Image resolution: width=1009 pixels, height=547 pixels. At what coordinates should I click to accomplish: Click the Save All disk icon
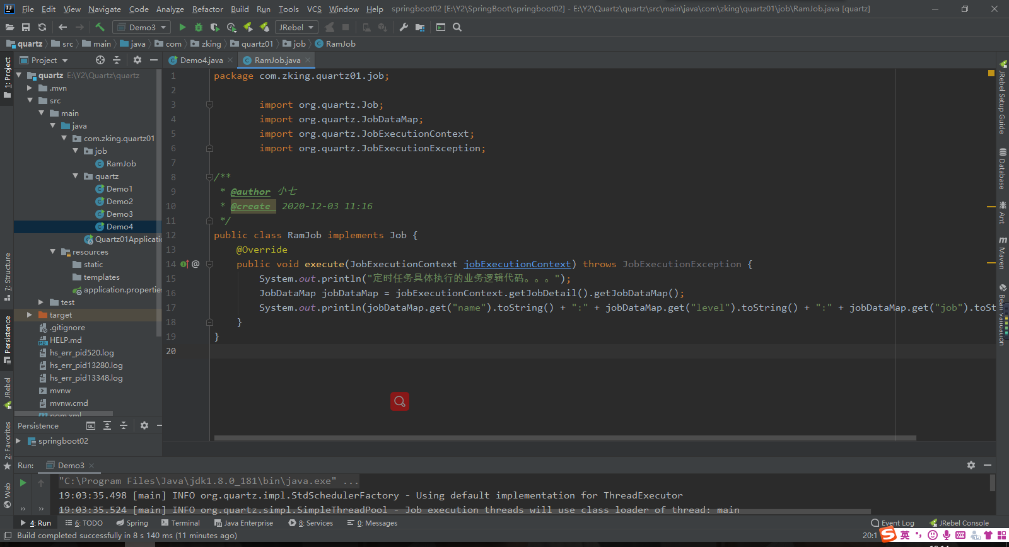[x=26, y=27]
